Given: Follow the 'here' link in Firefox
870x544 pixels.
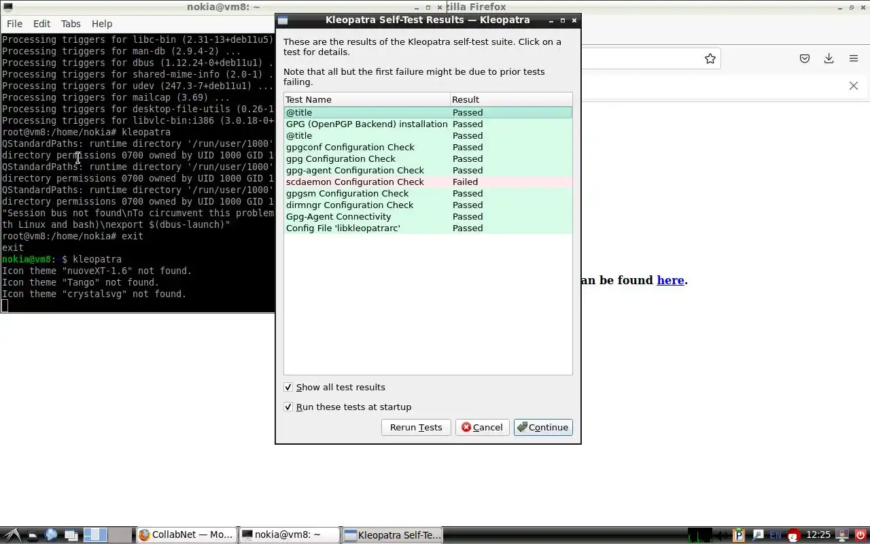Looking at the screenshot, I should [670, 280].
